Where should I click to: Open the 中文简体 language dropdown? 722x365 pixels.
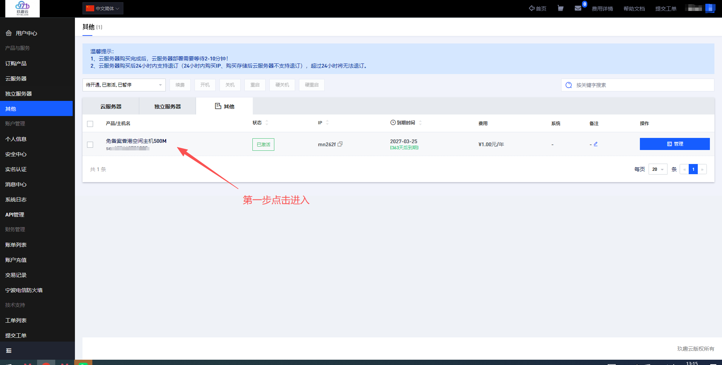pos(103,8)
